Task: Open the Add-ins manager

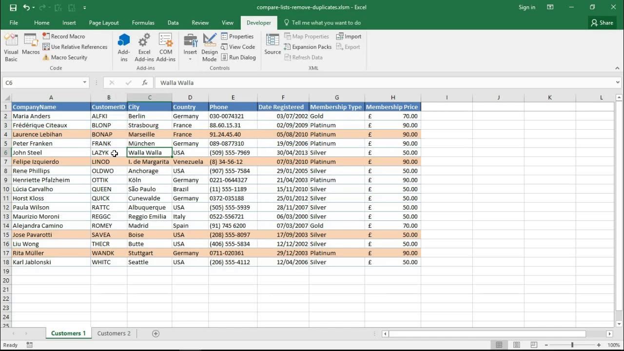Action: click(x=124, y=48)
